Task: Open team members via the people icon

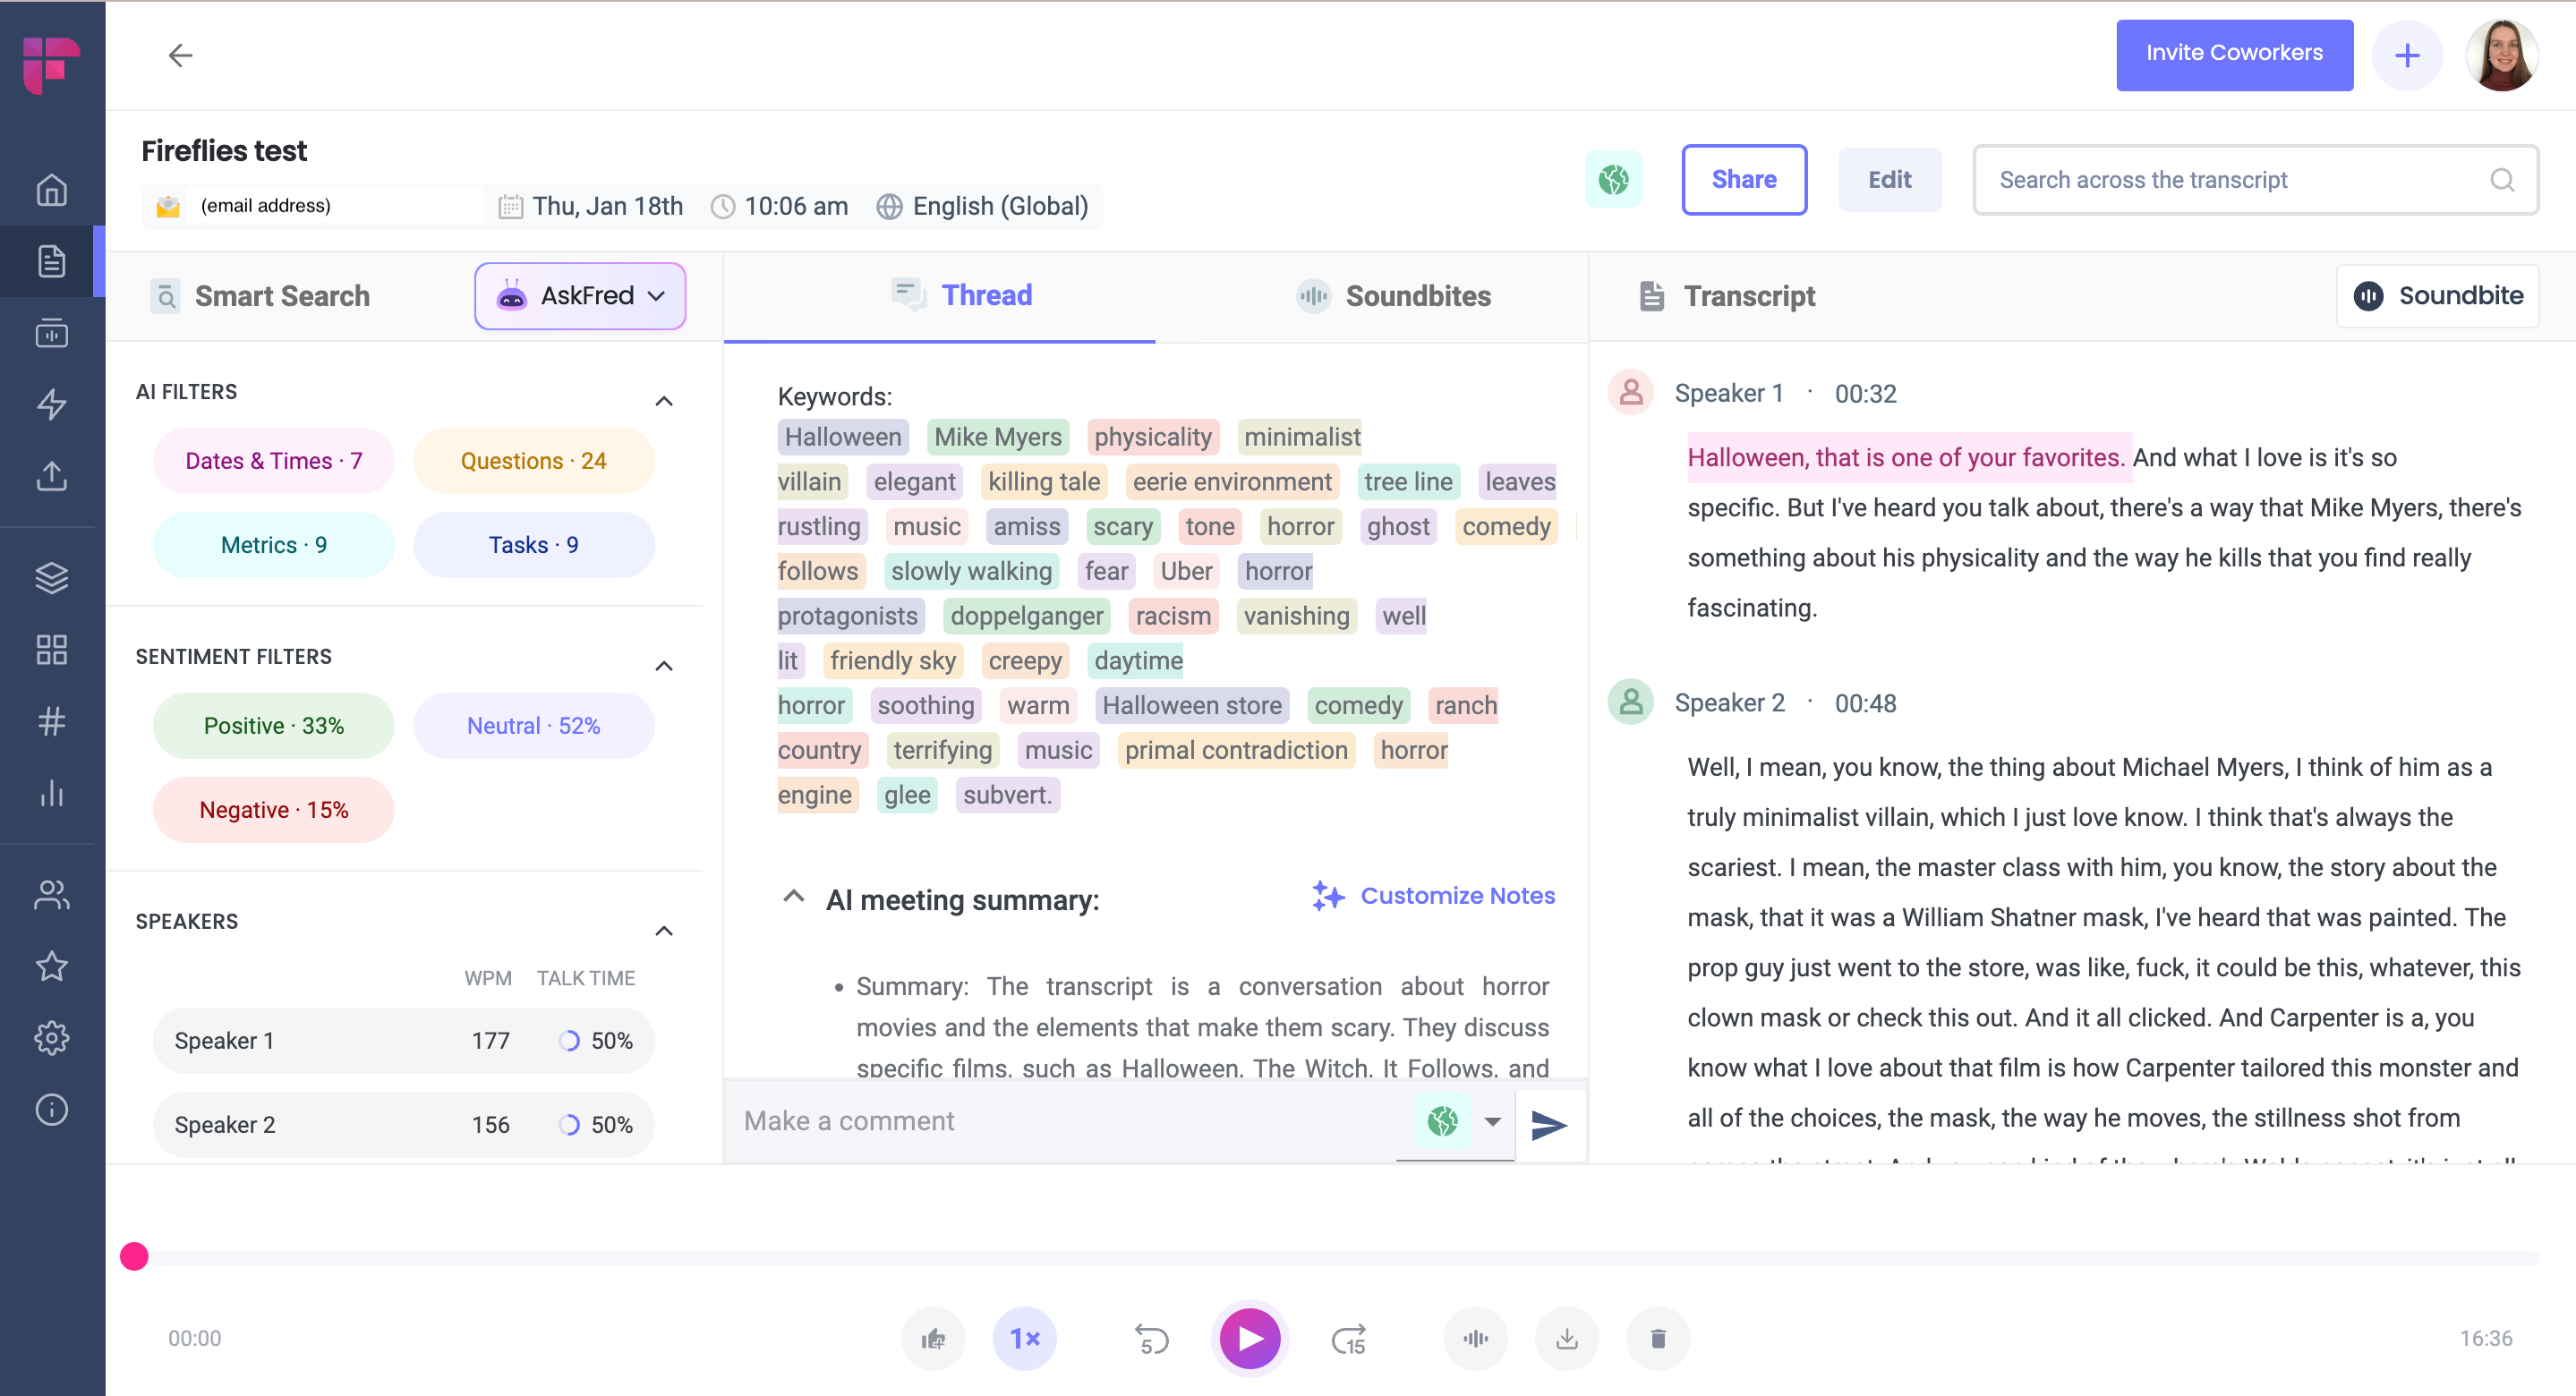Action: pos(51,894)
